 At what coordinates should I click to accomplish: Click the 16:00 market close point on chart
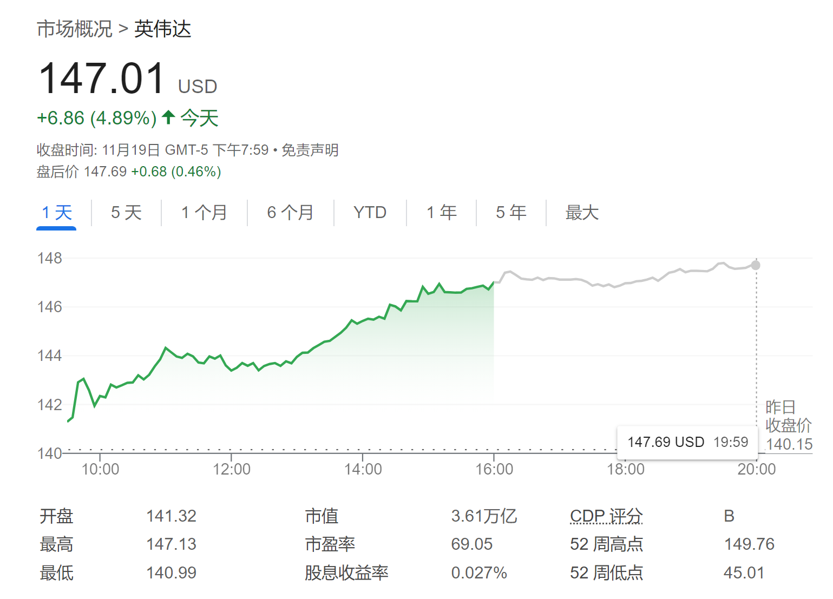tap(494, 282)
